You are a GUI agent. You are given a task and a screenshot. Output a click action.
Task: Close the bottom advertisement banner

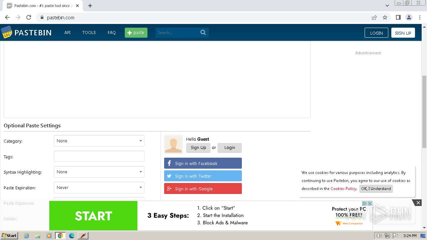418,202
